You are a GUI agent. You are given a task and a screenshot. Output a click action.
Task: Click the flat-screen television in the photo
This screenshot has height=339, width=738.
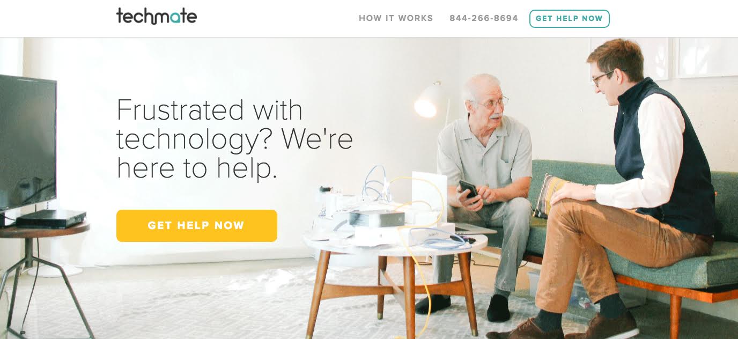[28, 144]
